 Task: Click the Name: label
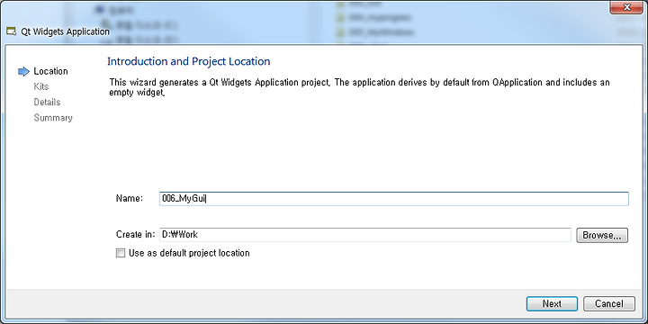[x=130, y=198]
